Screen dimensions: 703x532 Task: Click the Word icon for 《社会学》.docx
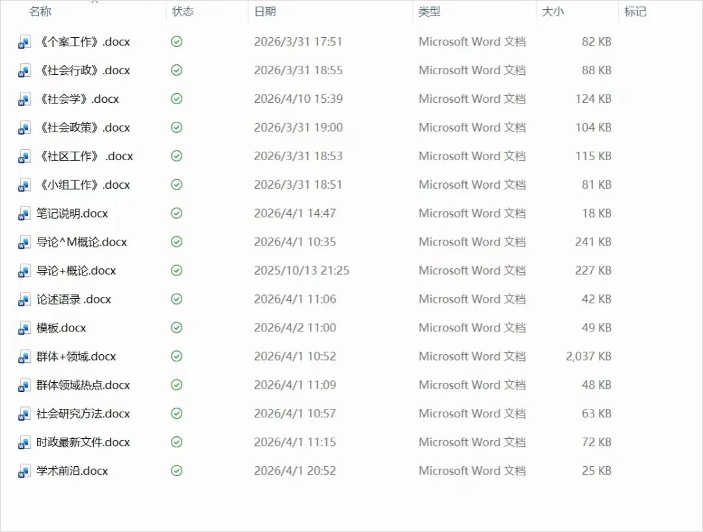25,100
